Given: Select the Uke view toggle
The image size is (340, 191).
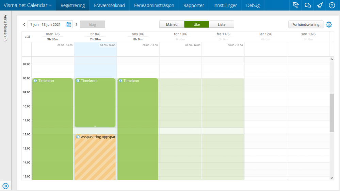Looking at the screenshot, I should (x=197, y=24).
